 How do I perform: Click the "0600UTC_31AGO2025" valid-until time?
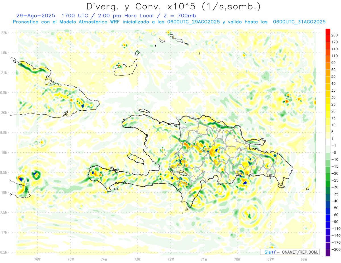pos(299,22)
